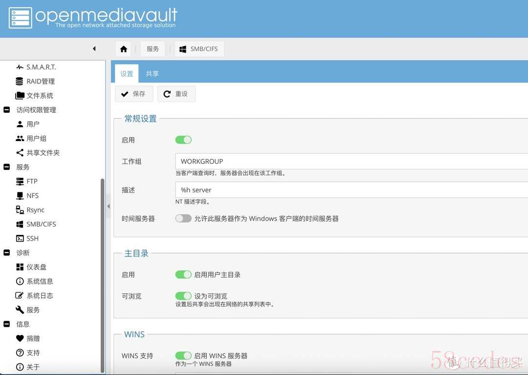The image size is (528, 375).
Task: Click the SSH terminal icon
Action: tap(20, 238)
